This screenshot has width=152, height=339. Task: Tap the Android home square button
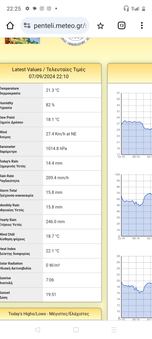[76, 330]
